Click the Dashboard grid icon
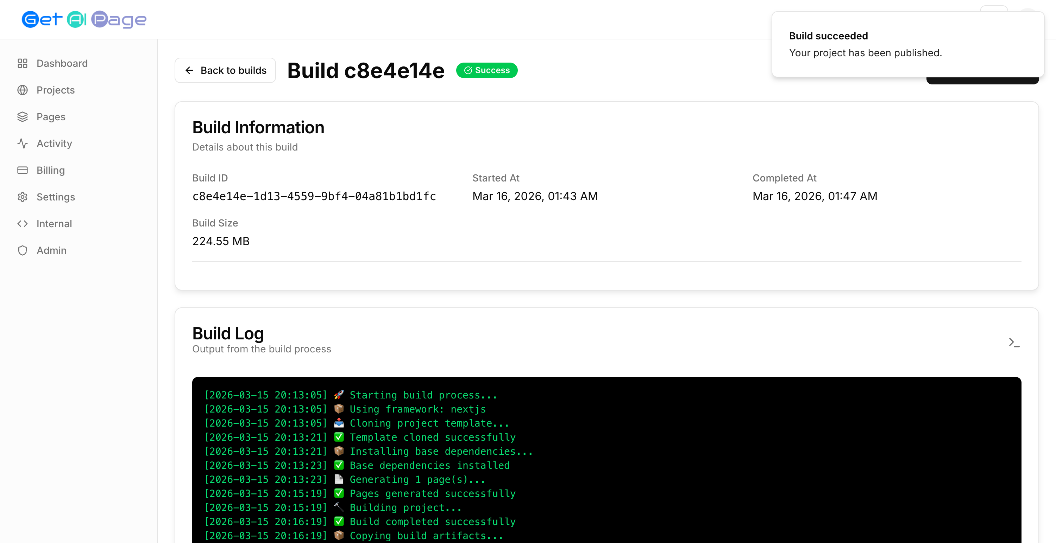1056x543 pixels. (23, 63)
